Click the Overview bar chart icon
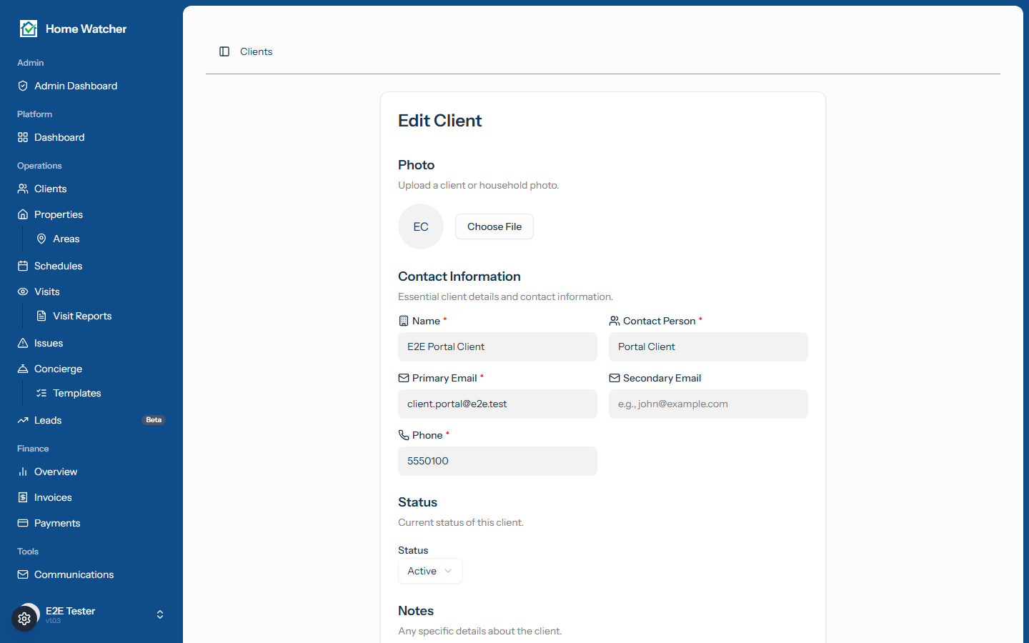 point(23,472)
